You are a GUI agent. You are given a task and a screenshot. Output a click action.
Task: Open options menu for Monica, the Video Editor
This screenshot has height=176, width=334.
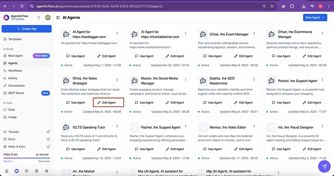click(x=254, y=126)
